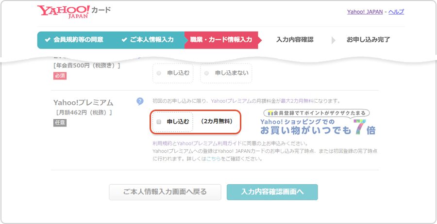The height and width of the screenshot is (224, 437).
Task: Go to 会員規約等の同意 step
Action: pyautogui.click(x=75, y=40)
